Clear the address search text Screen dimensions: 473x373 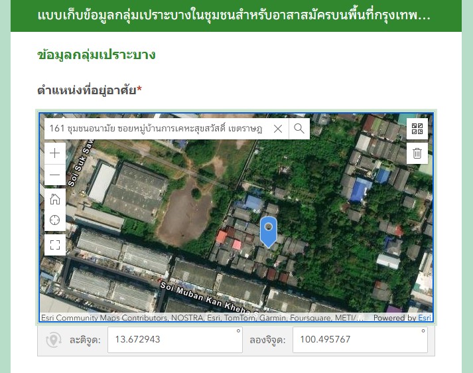point(278,129)
